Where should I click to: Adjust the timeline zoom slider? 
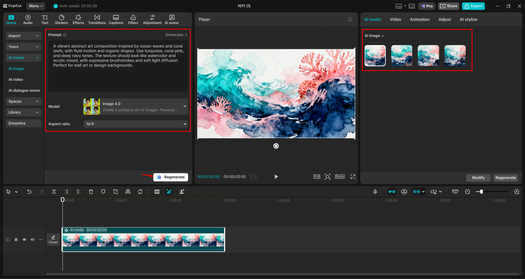pyautogui.click(x=481, y=192)
